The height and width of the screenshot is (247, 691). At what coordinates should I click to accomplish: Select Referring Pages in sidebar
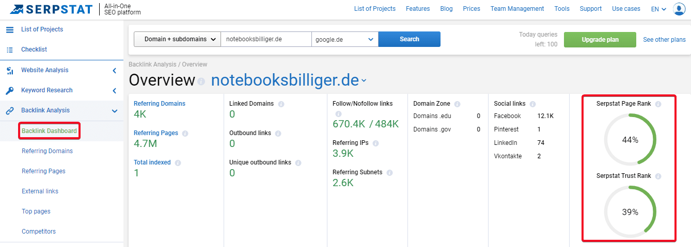point(43,171)
